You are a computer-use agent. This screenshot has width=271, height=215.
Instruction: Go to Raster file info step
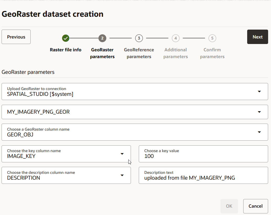[66, 50]
